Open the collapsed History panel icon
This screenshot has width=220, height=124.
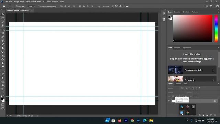(x=164, y=13)
